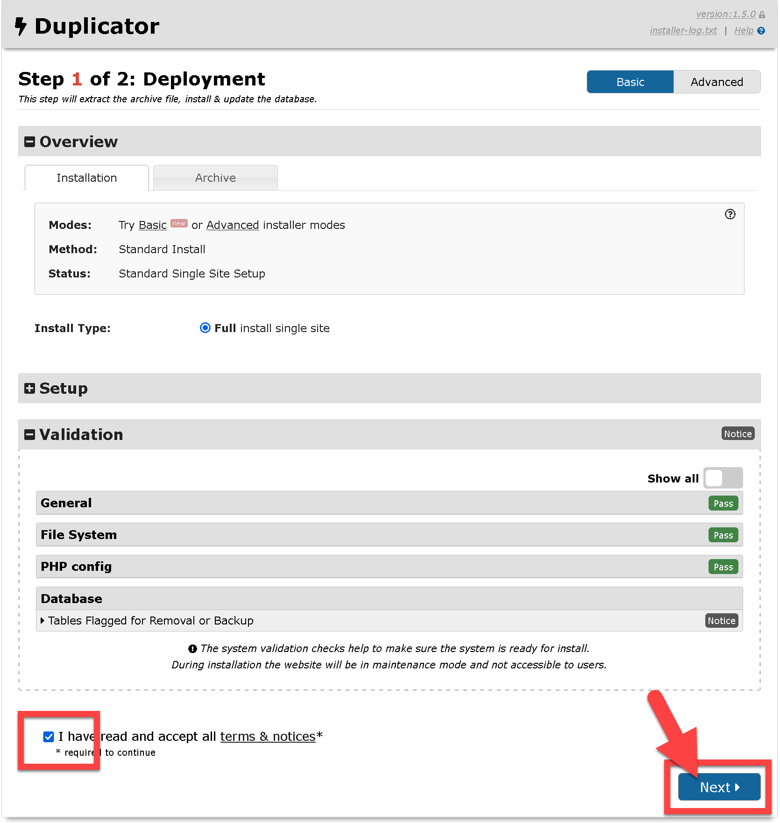Click the 'new' badge beside Basic
The image size is (780, 823).
[179, 224]
